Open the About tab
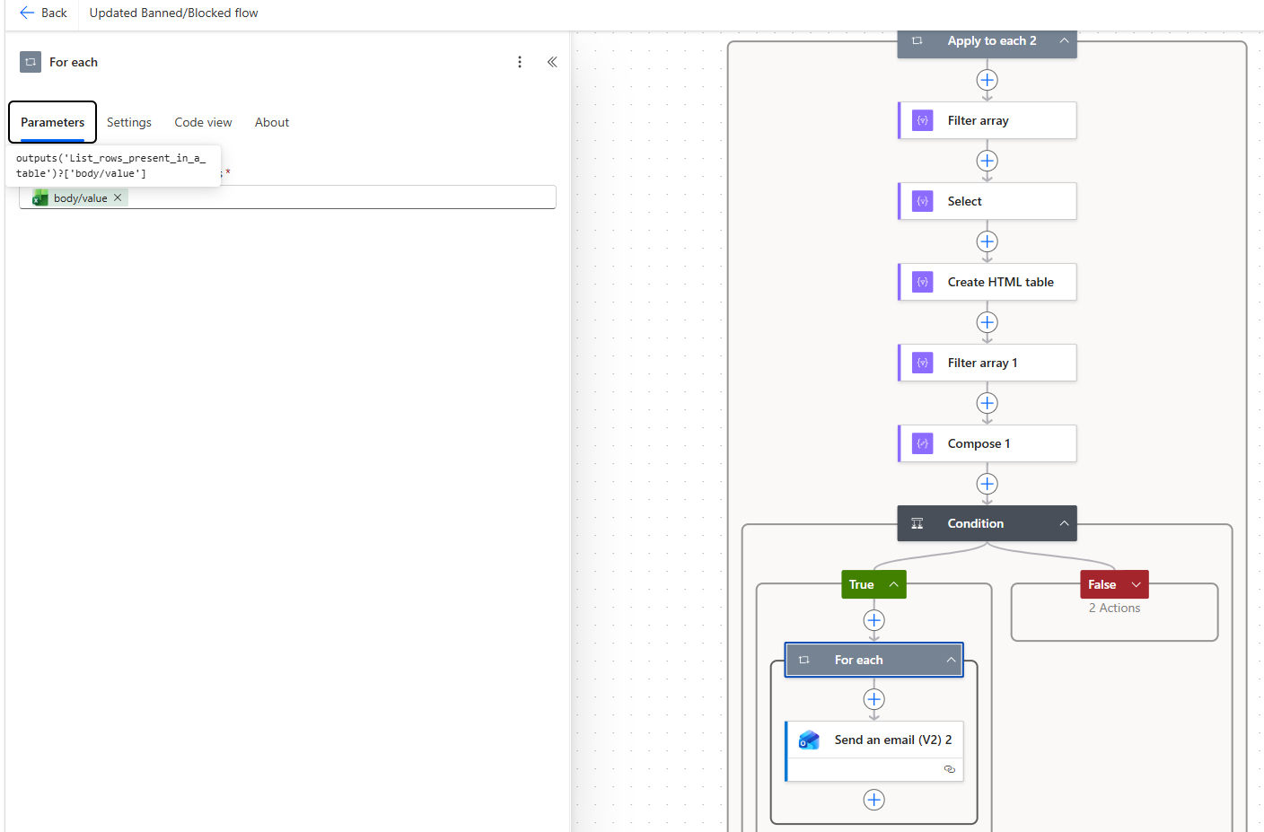This screenshot has height=832, width=1264. point(272,122)
